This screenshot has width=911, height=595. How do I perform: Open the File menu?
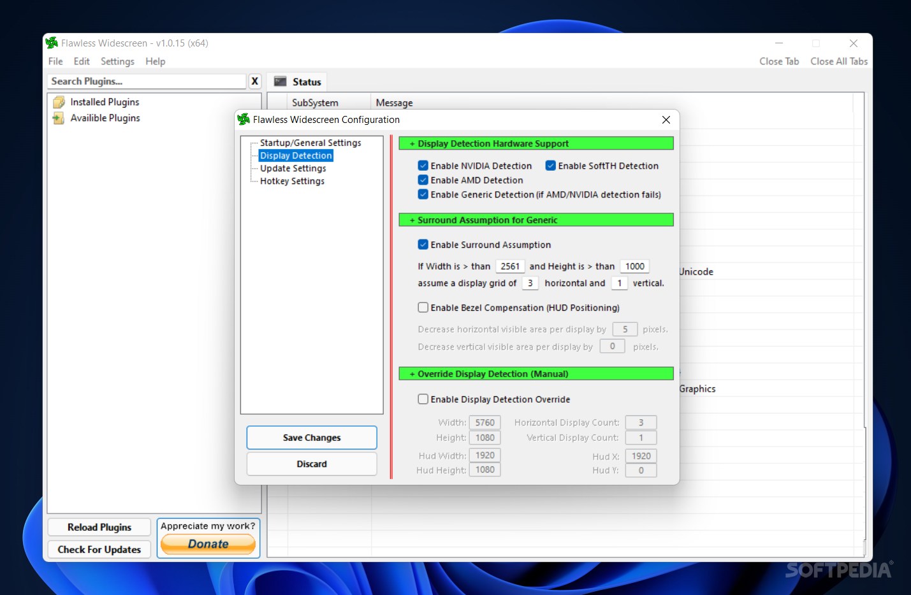tap(55, 61)
